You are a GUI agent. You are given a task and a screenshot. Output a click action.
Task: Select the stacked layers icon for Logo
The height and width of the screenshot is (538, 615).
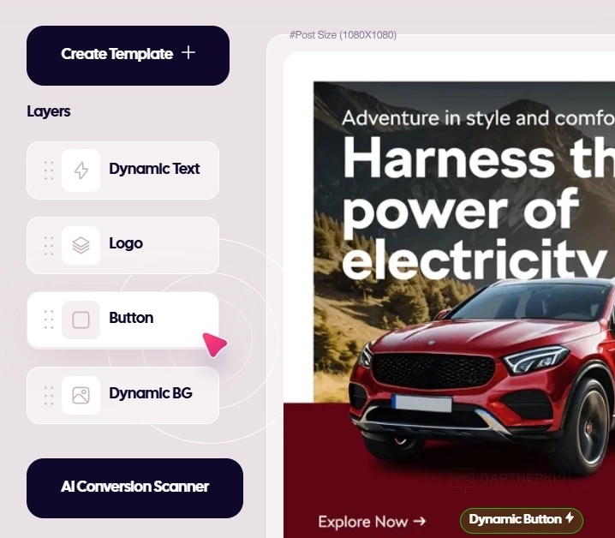coord(81,245)
